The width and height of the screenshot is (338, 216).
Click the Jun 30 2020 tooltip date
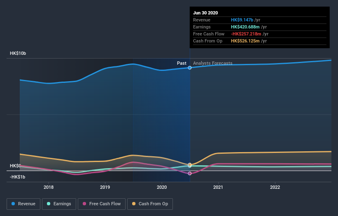(205, 13)
